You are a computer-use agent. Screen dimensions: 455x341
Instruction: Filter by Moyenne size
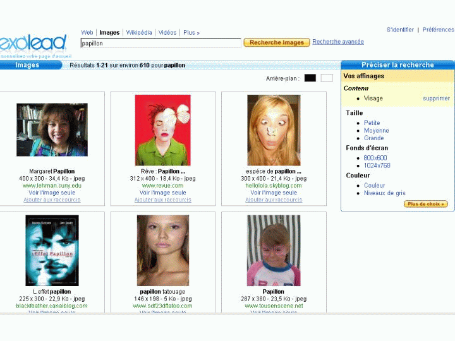377,131
